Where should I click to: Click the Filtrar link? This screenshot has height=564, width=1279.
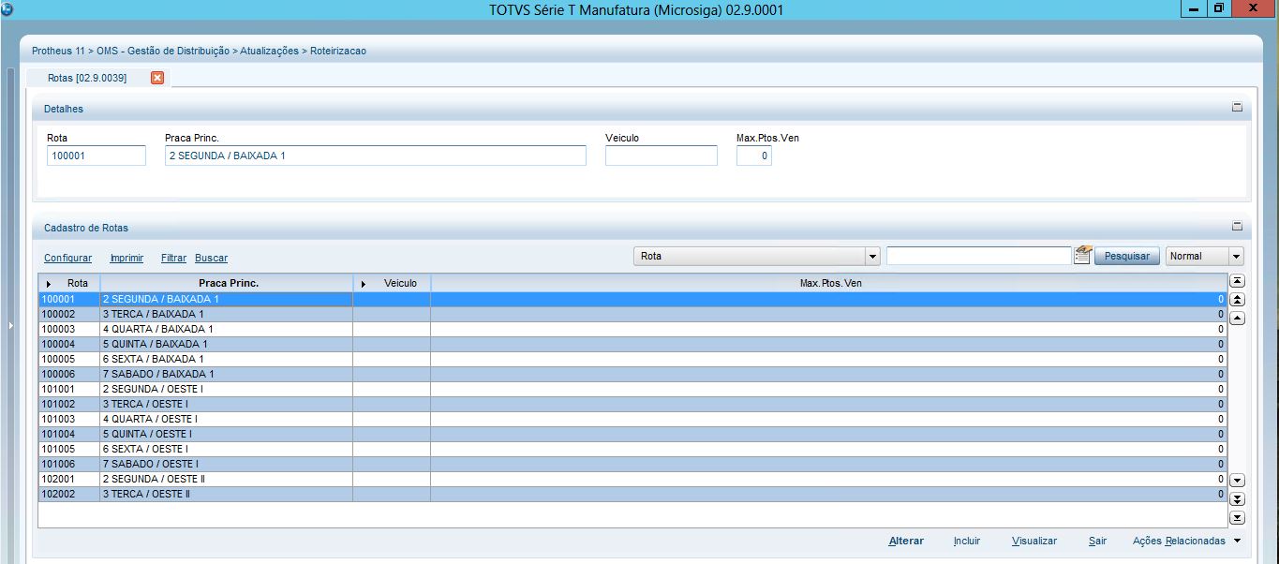pos(173,258)
